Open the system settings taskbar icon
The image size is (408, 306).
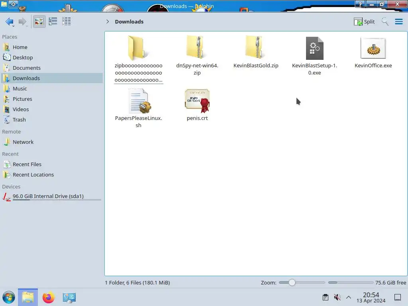[69, 297]
